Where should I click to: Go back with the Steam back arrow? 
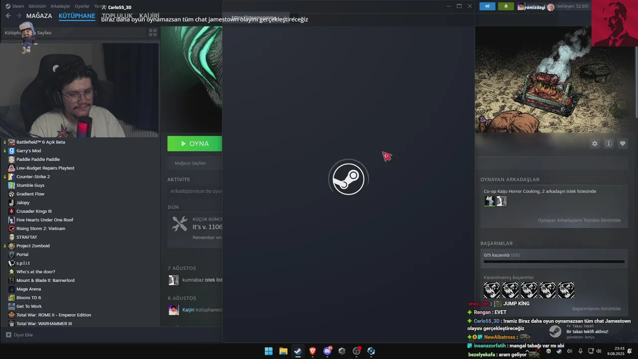tap(8, 16)
